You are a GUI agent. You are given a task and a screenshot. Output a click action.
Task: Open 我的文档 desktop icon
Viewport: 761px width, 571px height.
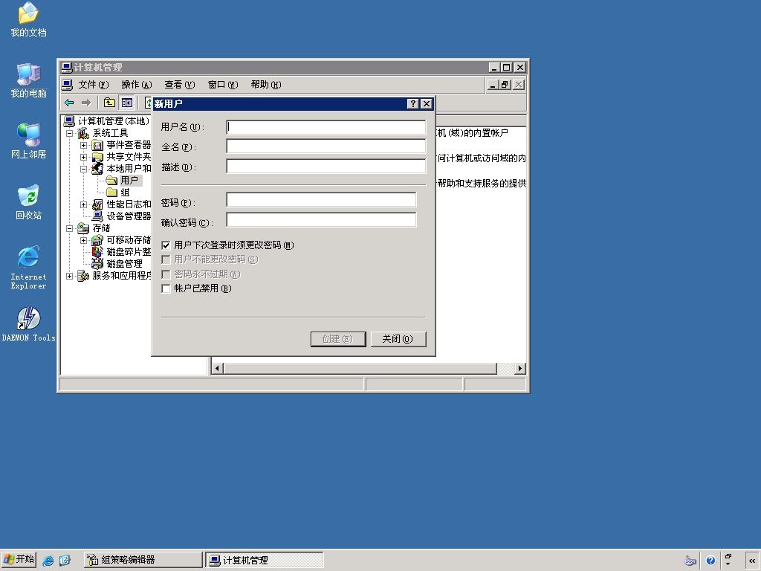[28, 20]
